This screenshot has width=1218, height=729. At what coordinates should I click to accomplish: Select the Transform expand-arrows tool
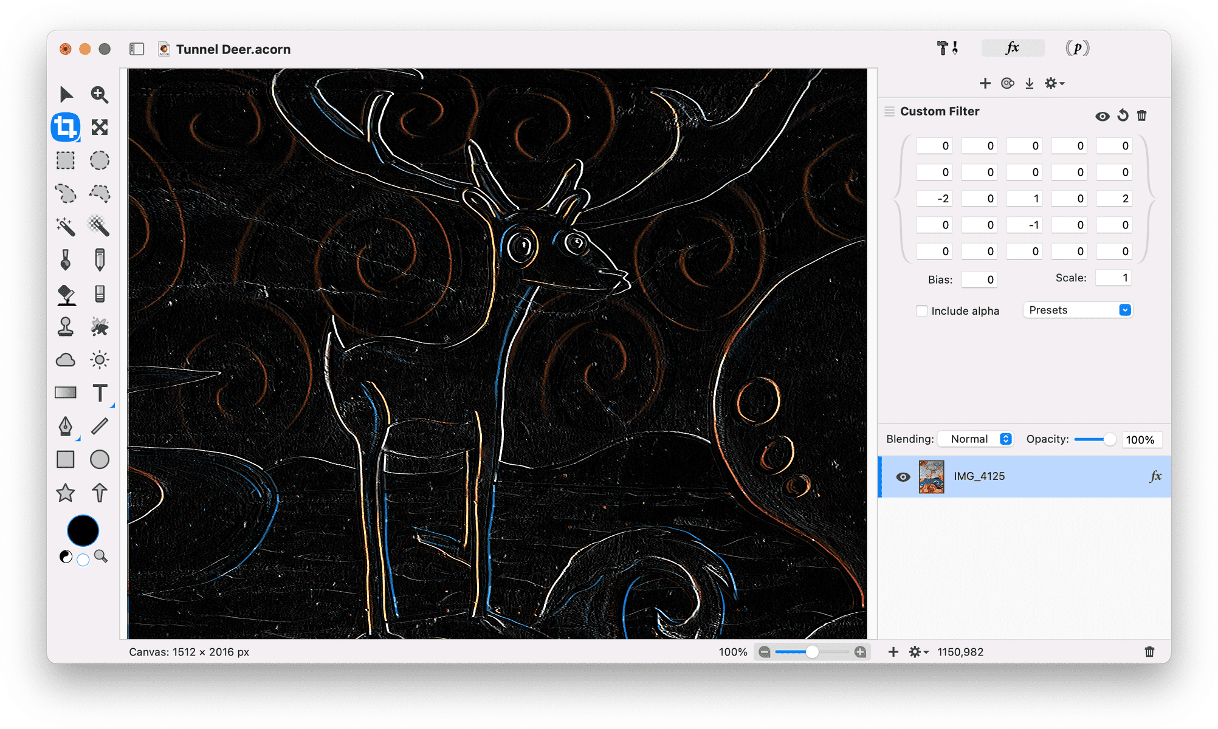tap(100, 127)
